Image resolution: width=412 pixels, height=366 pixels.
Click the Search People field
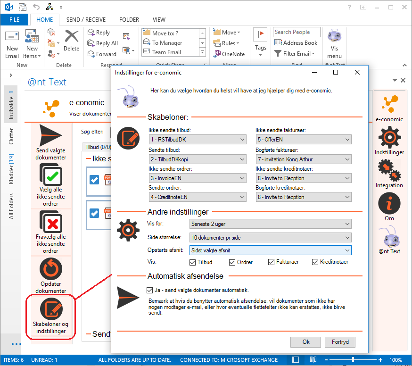[297, 32]
